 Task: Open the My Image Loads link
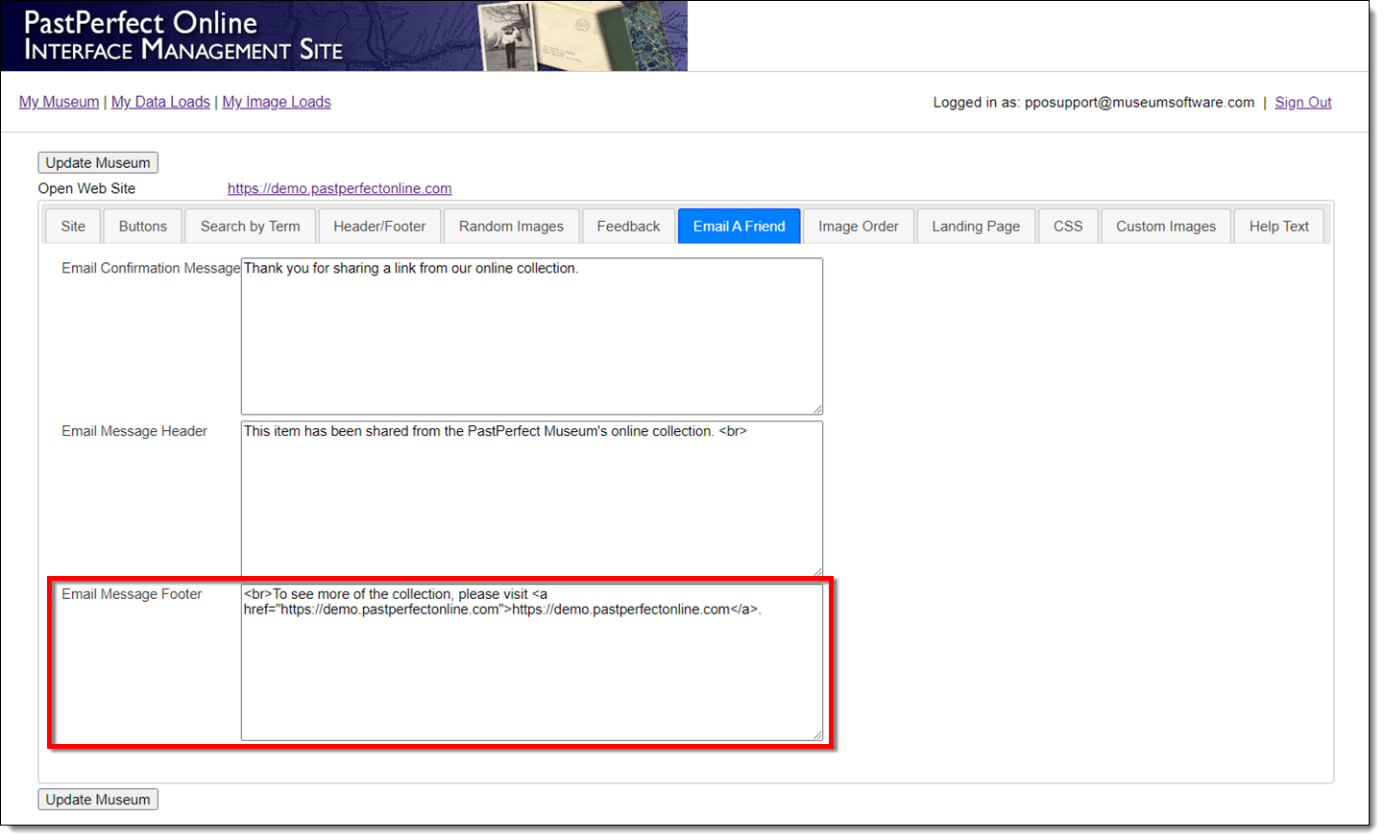tap(277, 102)
